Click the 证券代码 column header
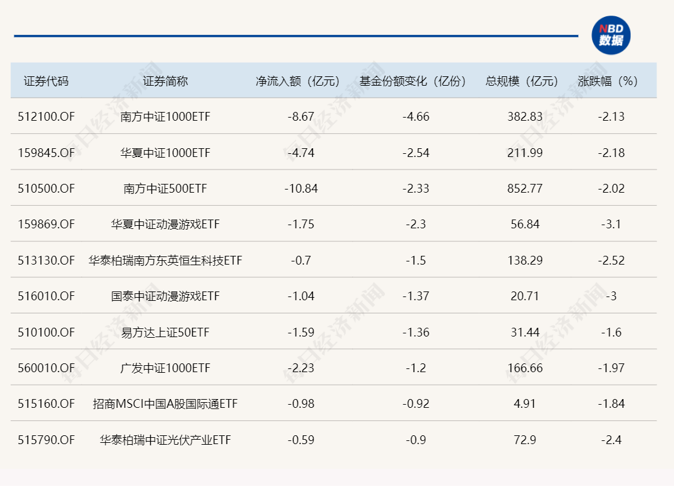This screenshot has width=674, height=486. point(46,81)
